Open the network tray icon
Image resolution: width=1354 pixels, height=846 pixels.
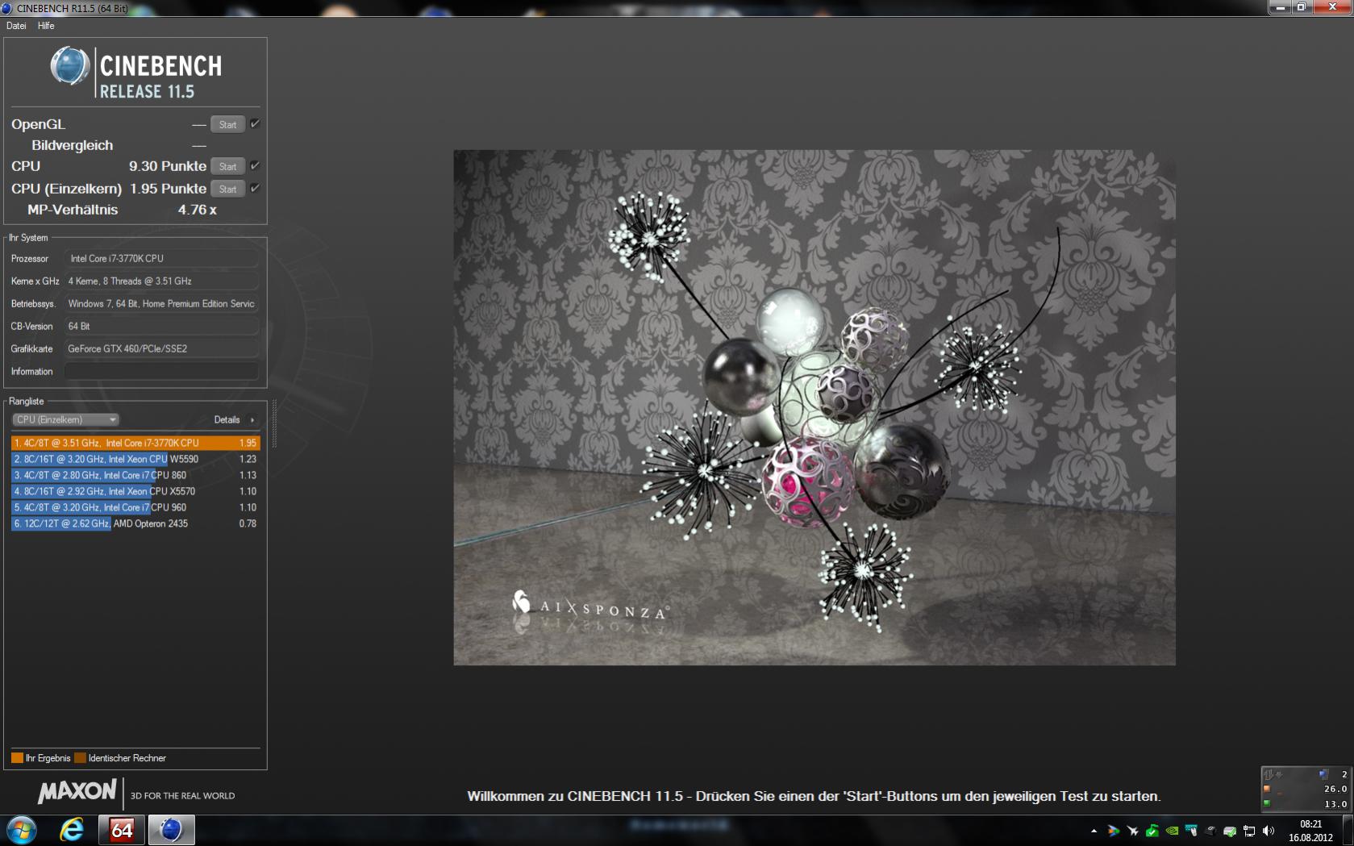pyautogui.click(x=1249, y=831)
